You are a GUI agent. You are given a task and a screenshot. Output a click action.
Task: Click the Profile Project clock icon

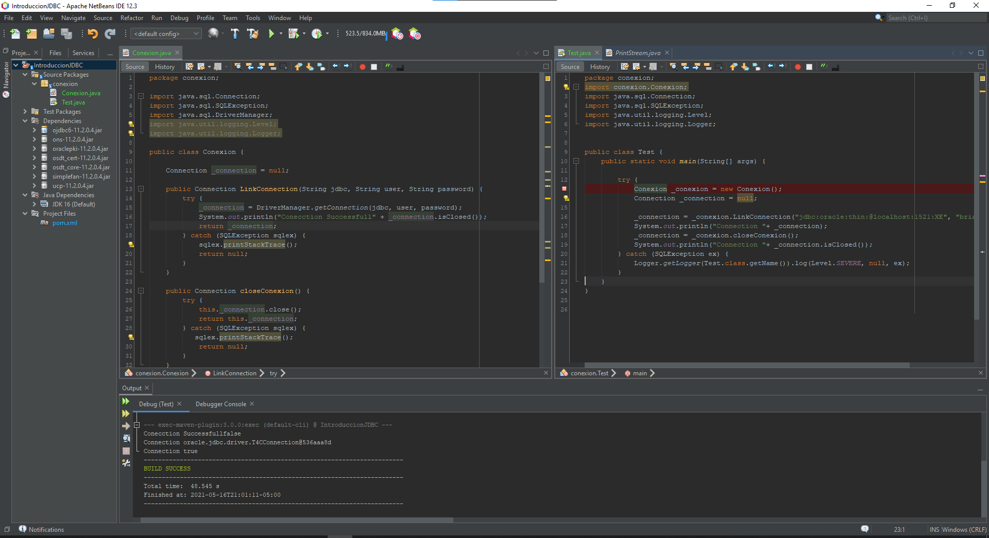pyautogui.click(x=316, y=34)
